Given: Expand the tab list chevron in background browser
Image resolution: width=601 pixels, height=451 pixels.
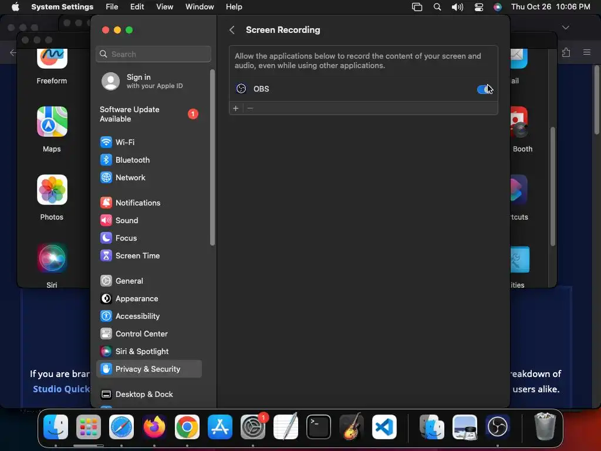Looking at the screenshot, I should coord(565,28).
